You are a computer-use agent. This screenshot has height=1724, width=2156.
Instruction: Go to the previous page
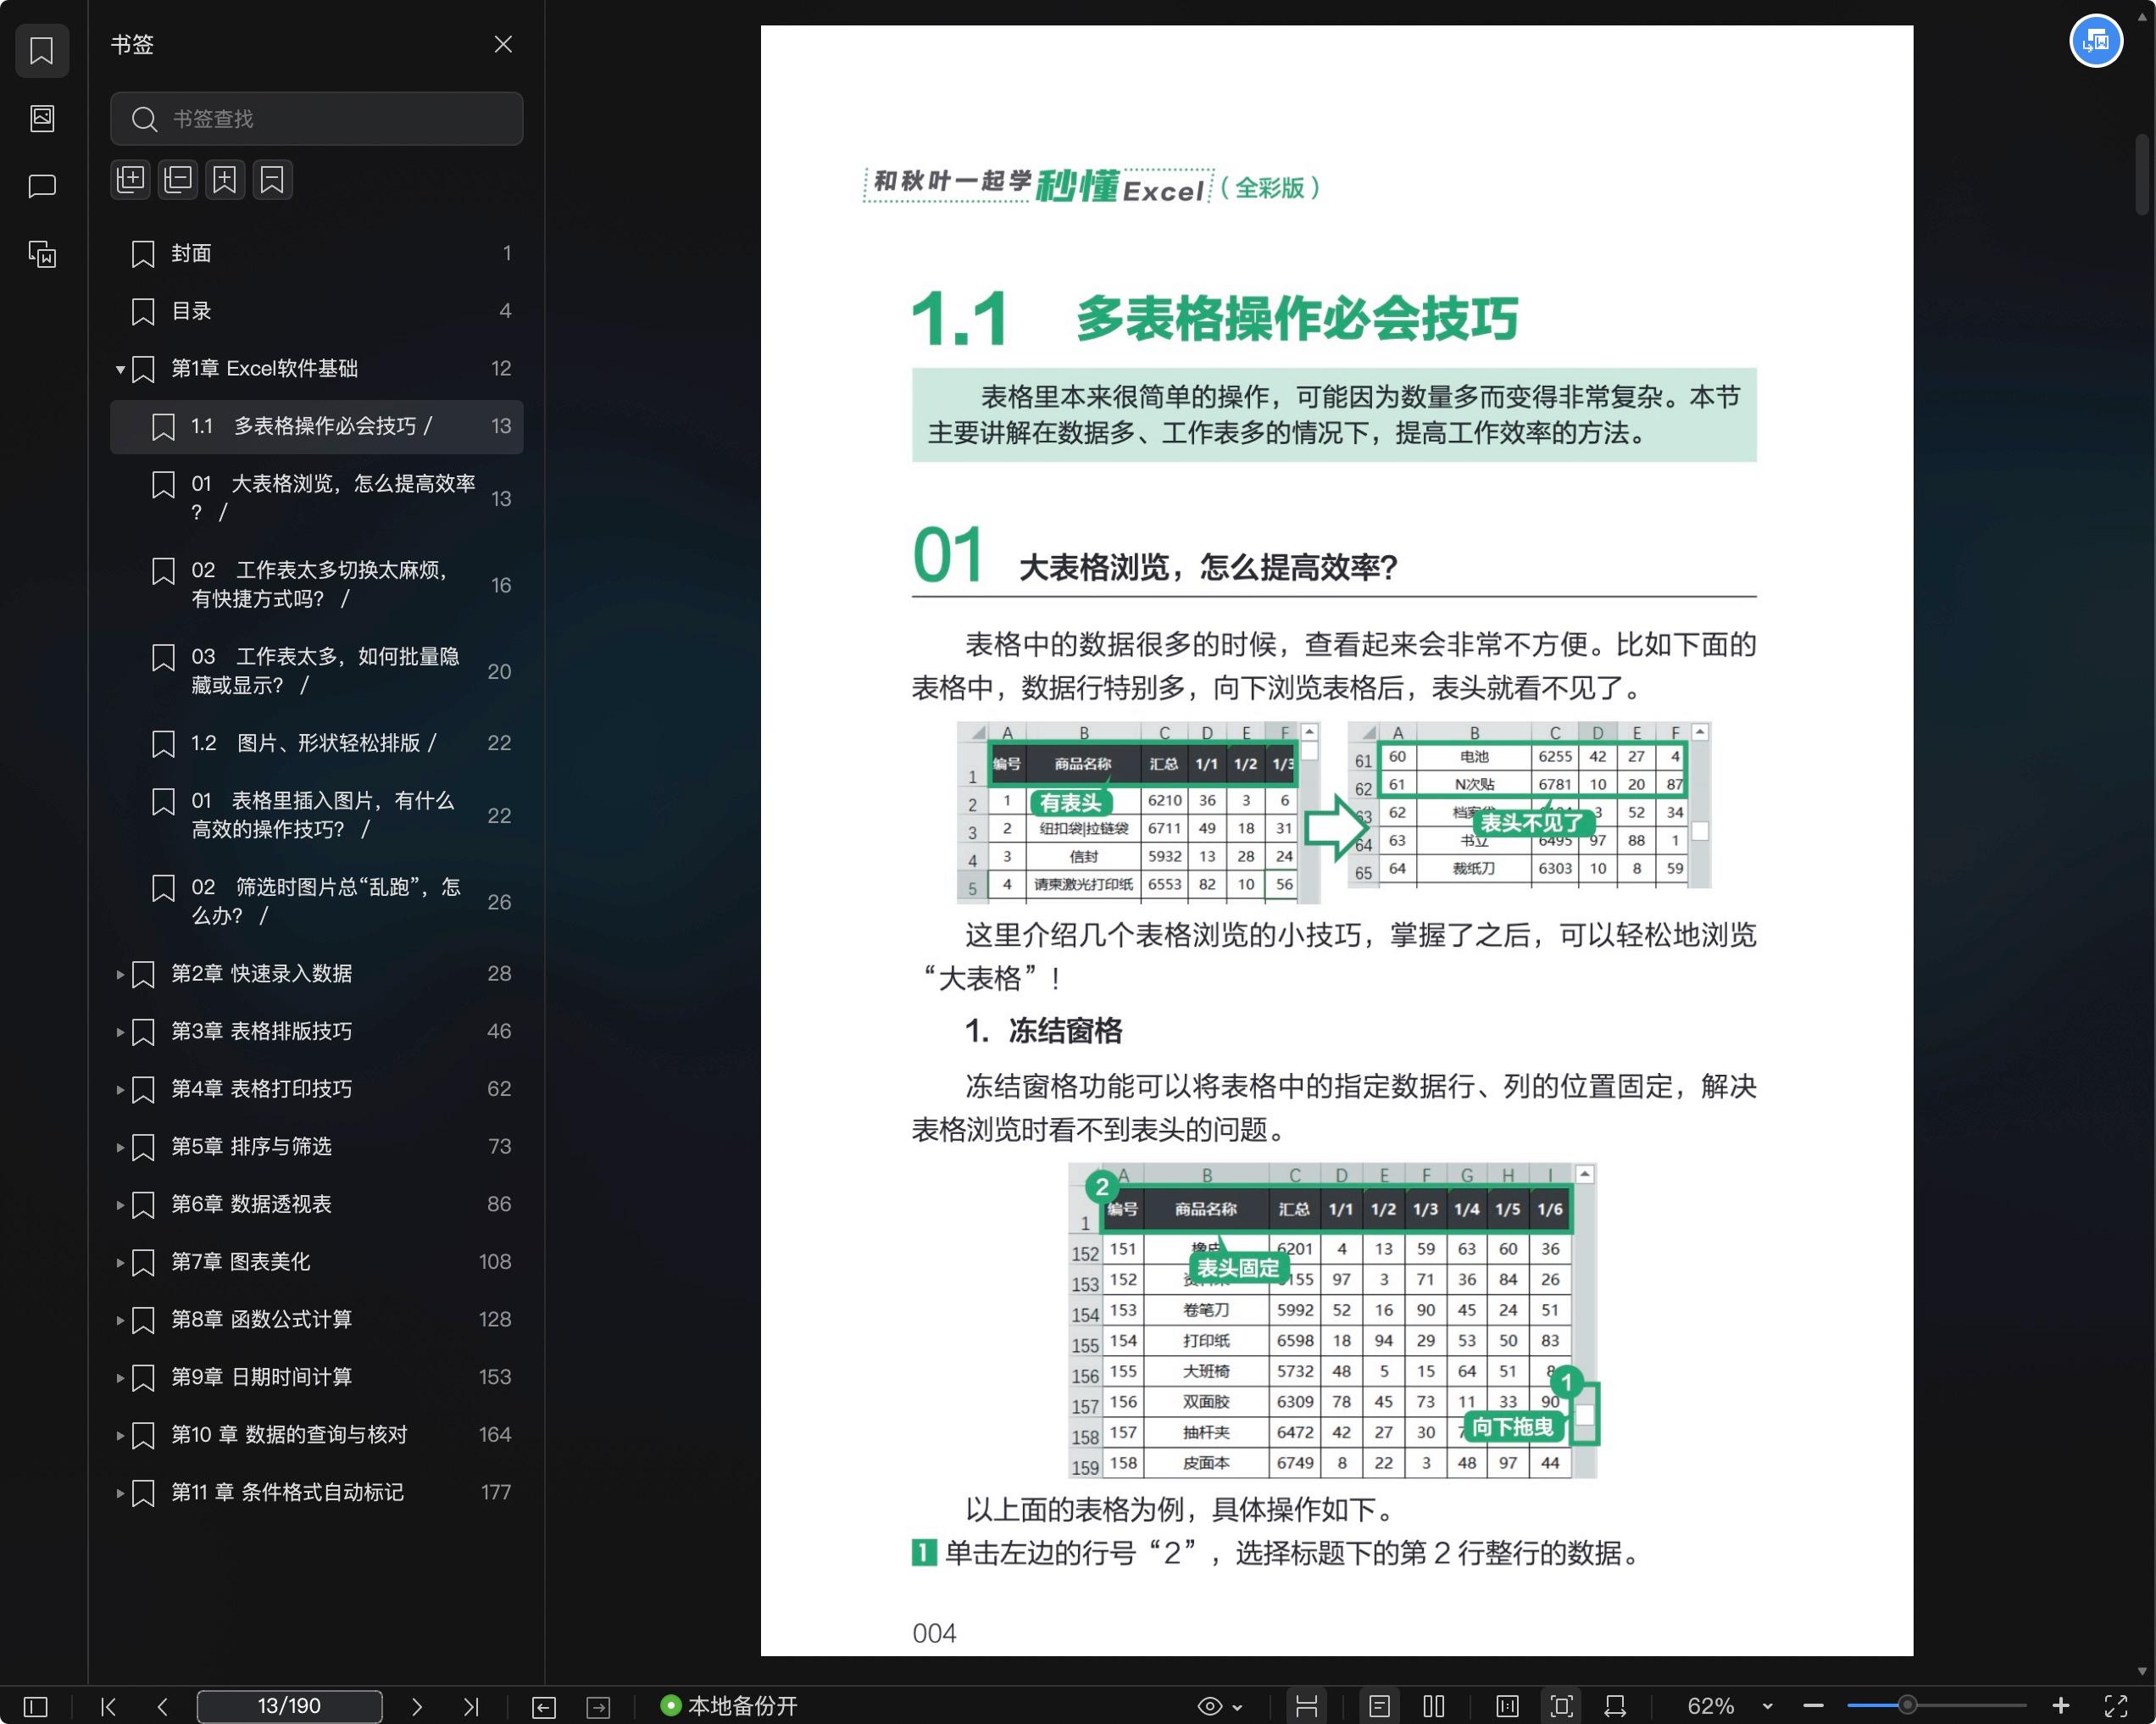pyautogui.click(x=162, y=1706)
